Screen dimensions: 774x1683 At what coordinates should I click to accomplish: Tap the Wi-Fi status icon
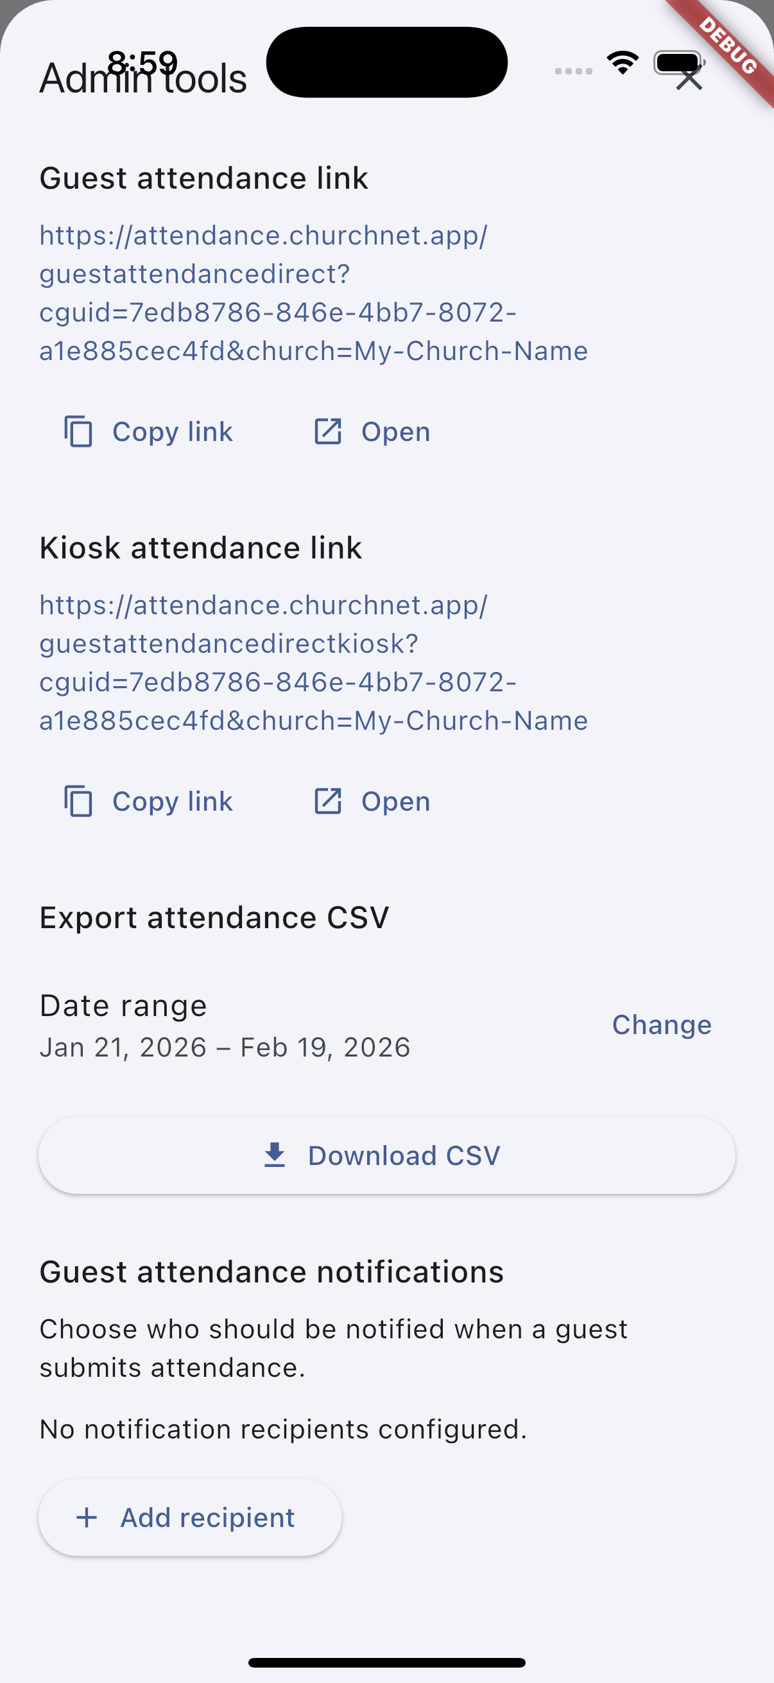pos(623,62)
